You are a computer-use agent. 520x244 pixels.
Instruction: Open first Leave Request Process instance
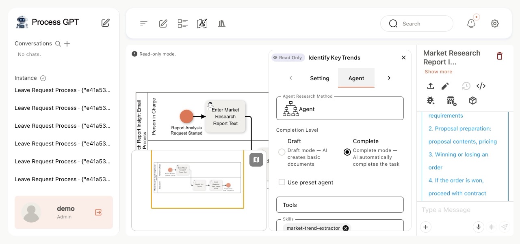coord(63,90)
